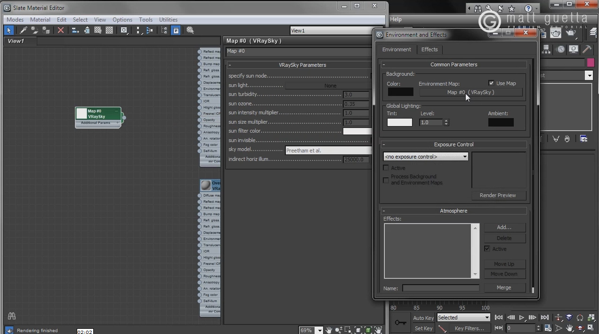Image resolution: width=599 pixels, height=334 pixels.
Task: Open the sky model Preetham dropdown
Action: 329,151
